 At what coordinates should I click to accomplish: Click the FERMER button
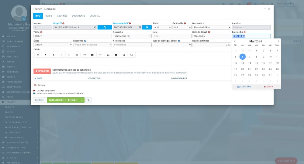point(40,100)
